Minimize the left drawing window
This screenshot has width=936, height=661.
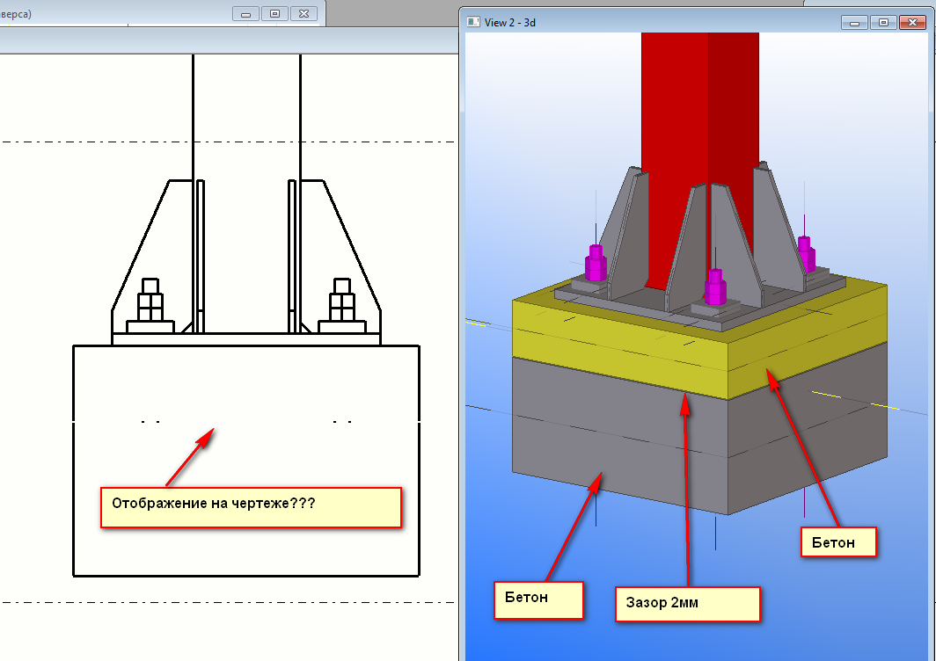(245, 14)
